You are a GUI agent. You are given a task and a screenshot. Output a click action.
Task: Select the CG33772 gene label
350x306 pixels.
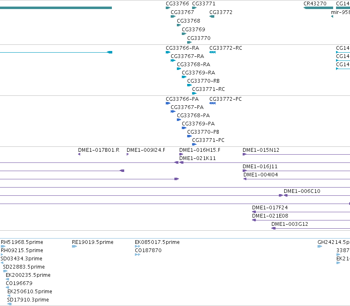click(x=221, y=12)
